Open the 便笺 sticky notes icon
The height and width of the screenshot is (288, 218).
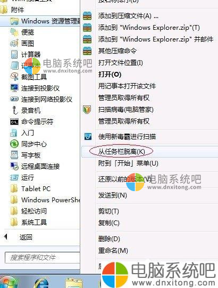coord(14,32)
